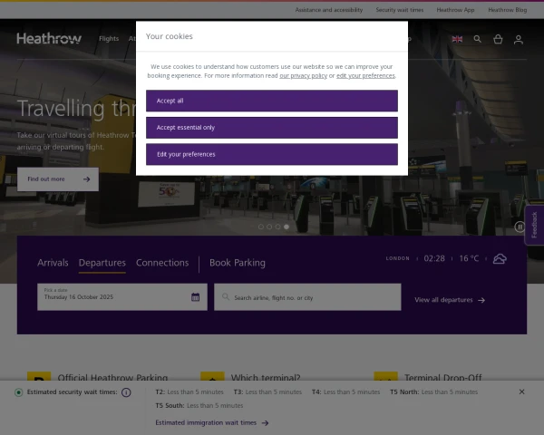Click the Search airline, flight no. or city field
The width and height of the screenshot is (544, 435).
click(x=307, y=297)
